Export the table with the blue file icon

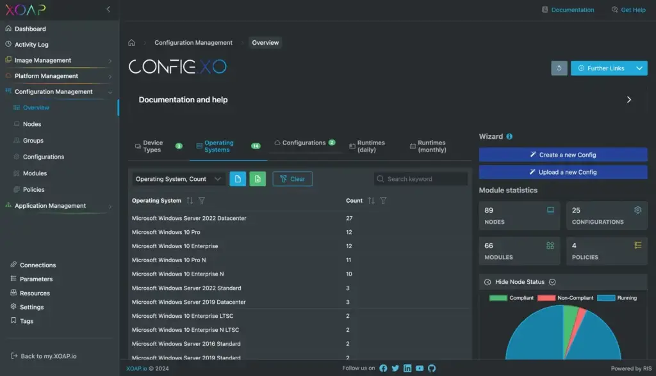coord(238,179)
